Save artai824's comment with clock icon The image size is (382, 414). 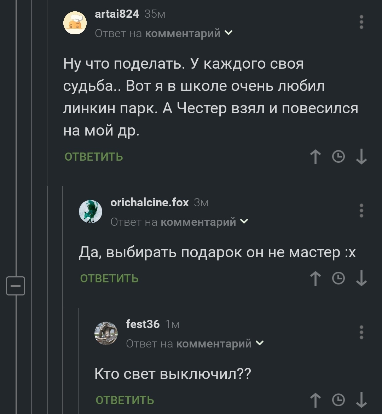[x=338, y=157]
